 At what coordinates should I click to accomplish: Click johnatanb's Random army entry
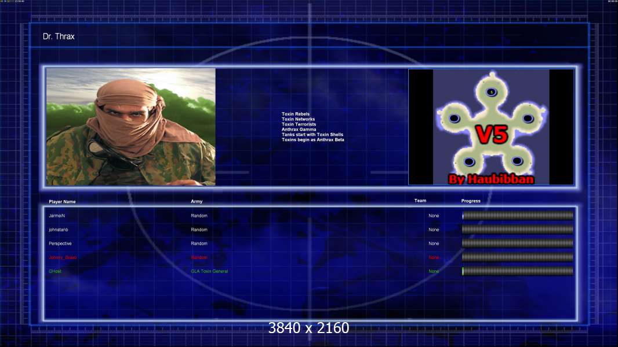pos(199,230)
